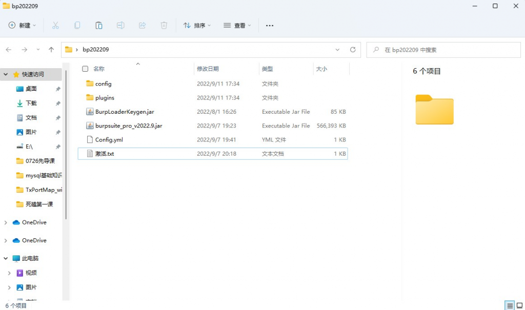This screenshot has height=310, width=525.
Task: Open the 新建 dropdown menu
Action: click(22, 26)
